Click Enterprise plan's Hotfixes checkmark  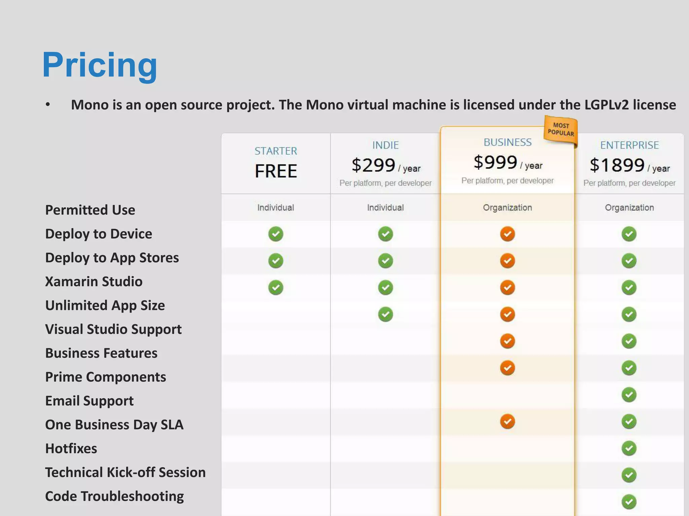[x=629, y=448]
